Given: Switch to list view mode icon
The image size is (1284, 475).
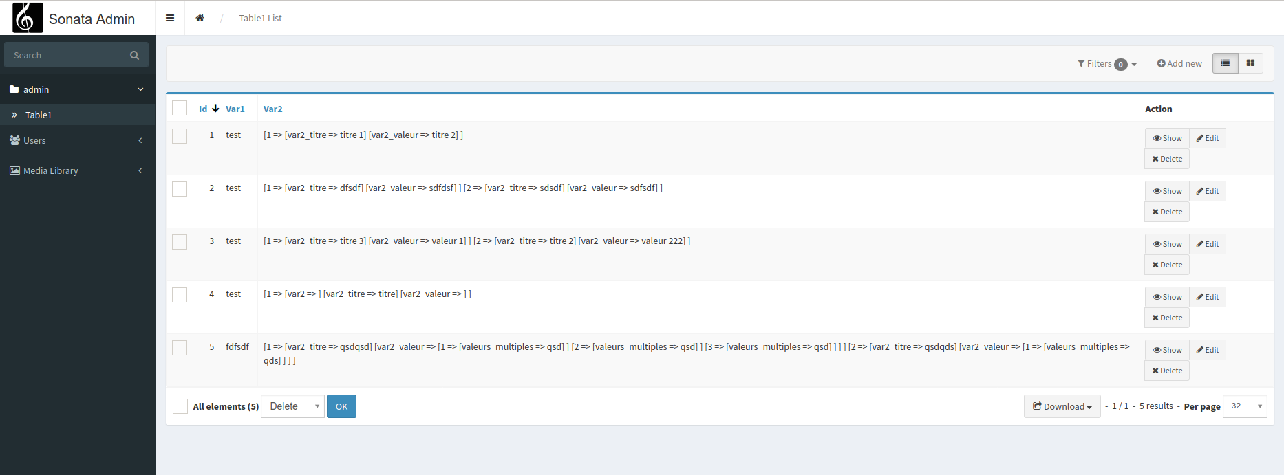Looking at the screenshot, I should tap(1225, 63).
